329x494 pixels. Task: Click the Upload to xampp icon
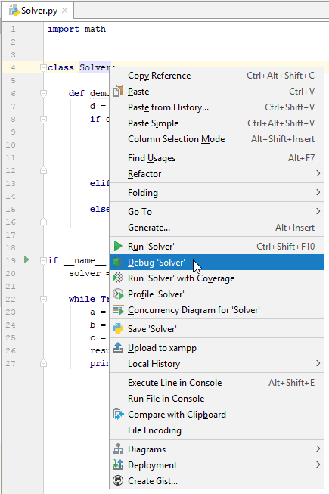pos(118,347)
